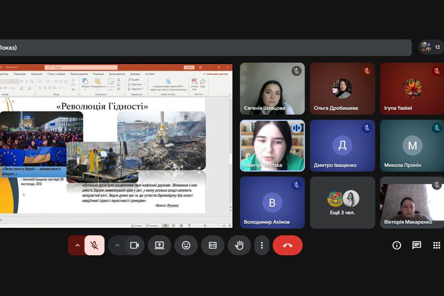The image size is (444, 296).
Task: Select Valeriya speaking video tile
Action: pyautogui.click(x=272, y=146)
